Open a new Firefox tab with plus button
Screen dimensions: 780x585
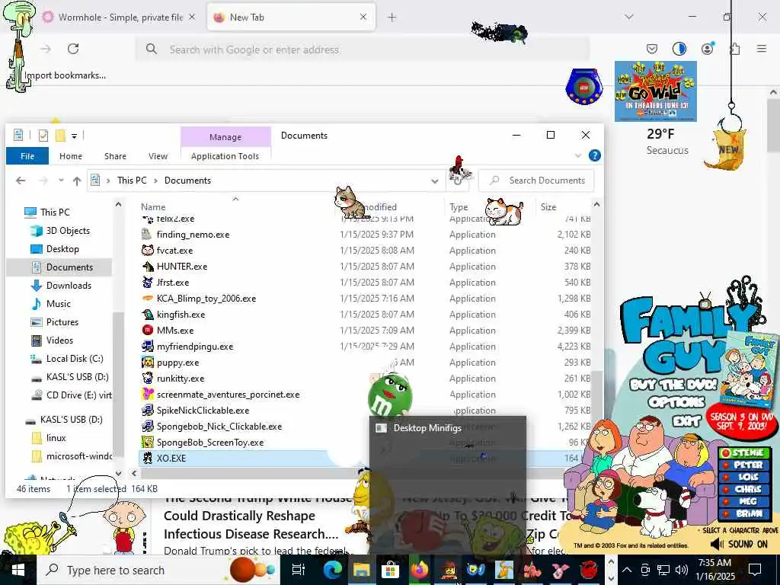(x=392, y=18)
